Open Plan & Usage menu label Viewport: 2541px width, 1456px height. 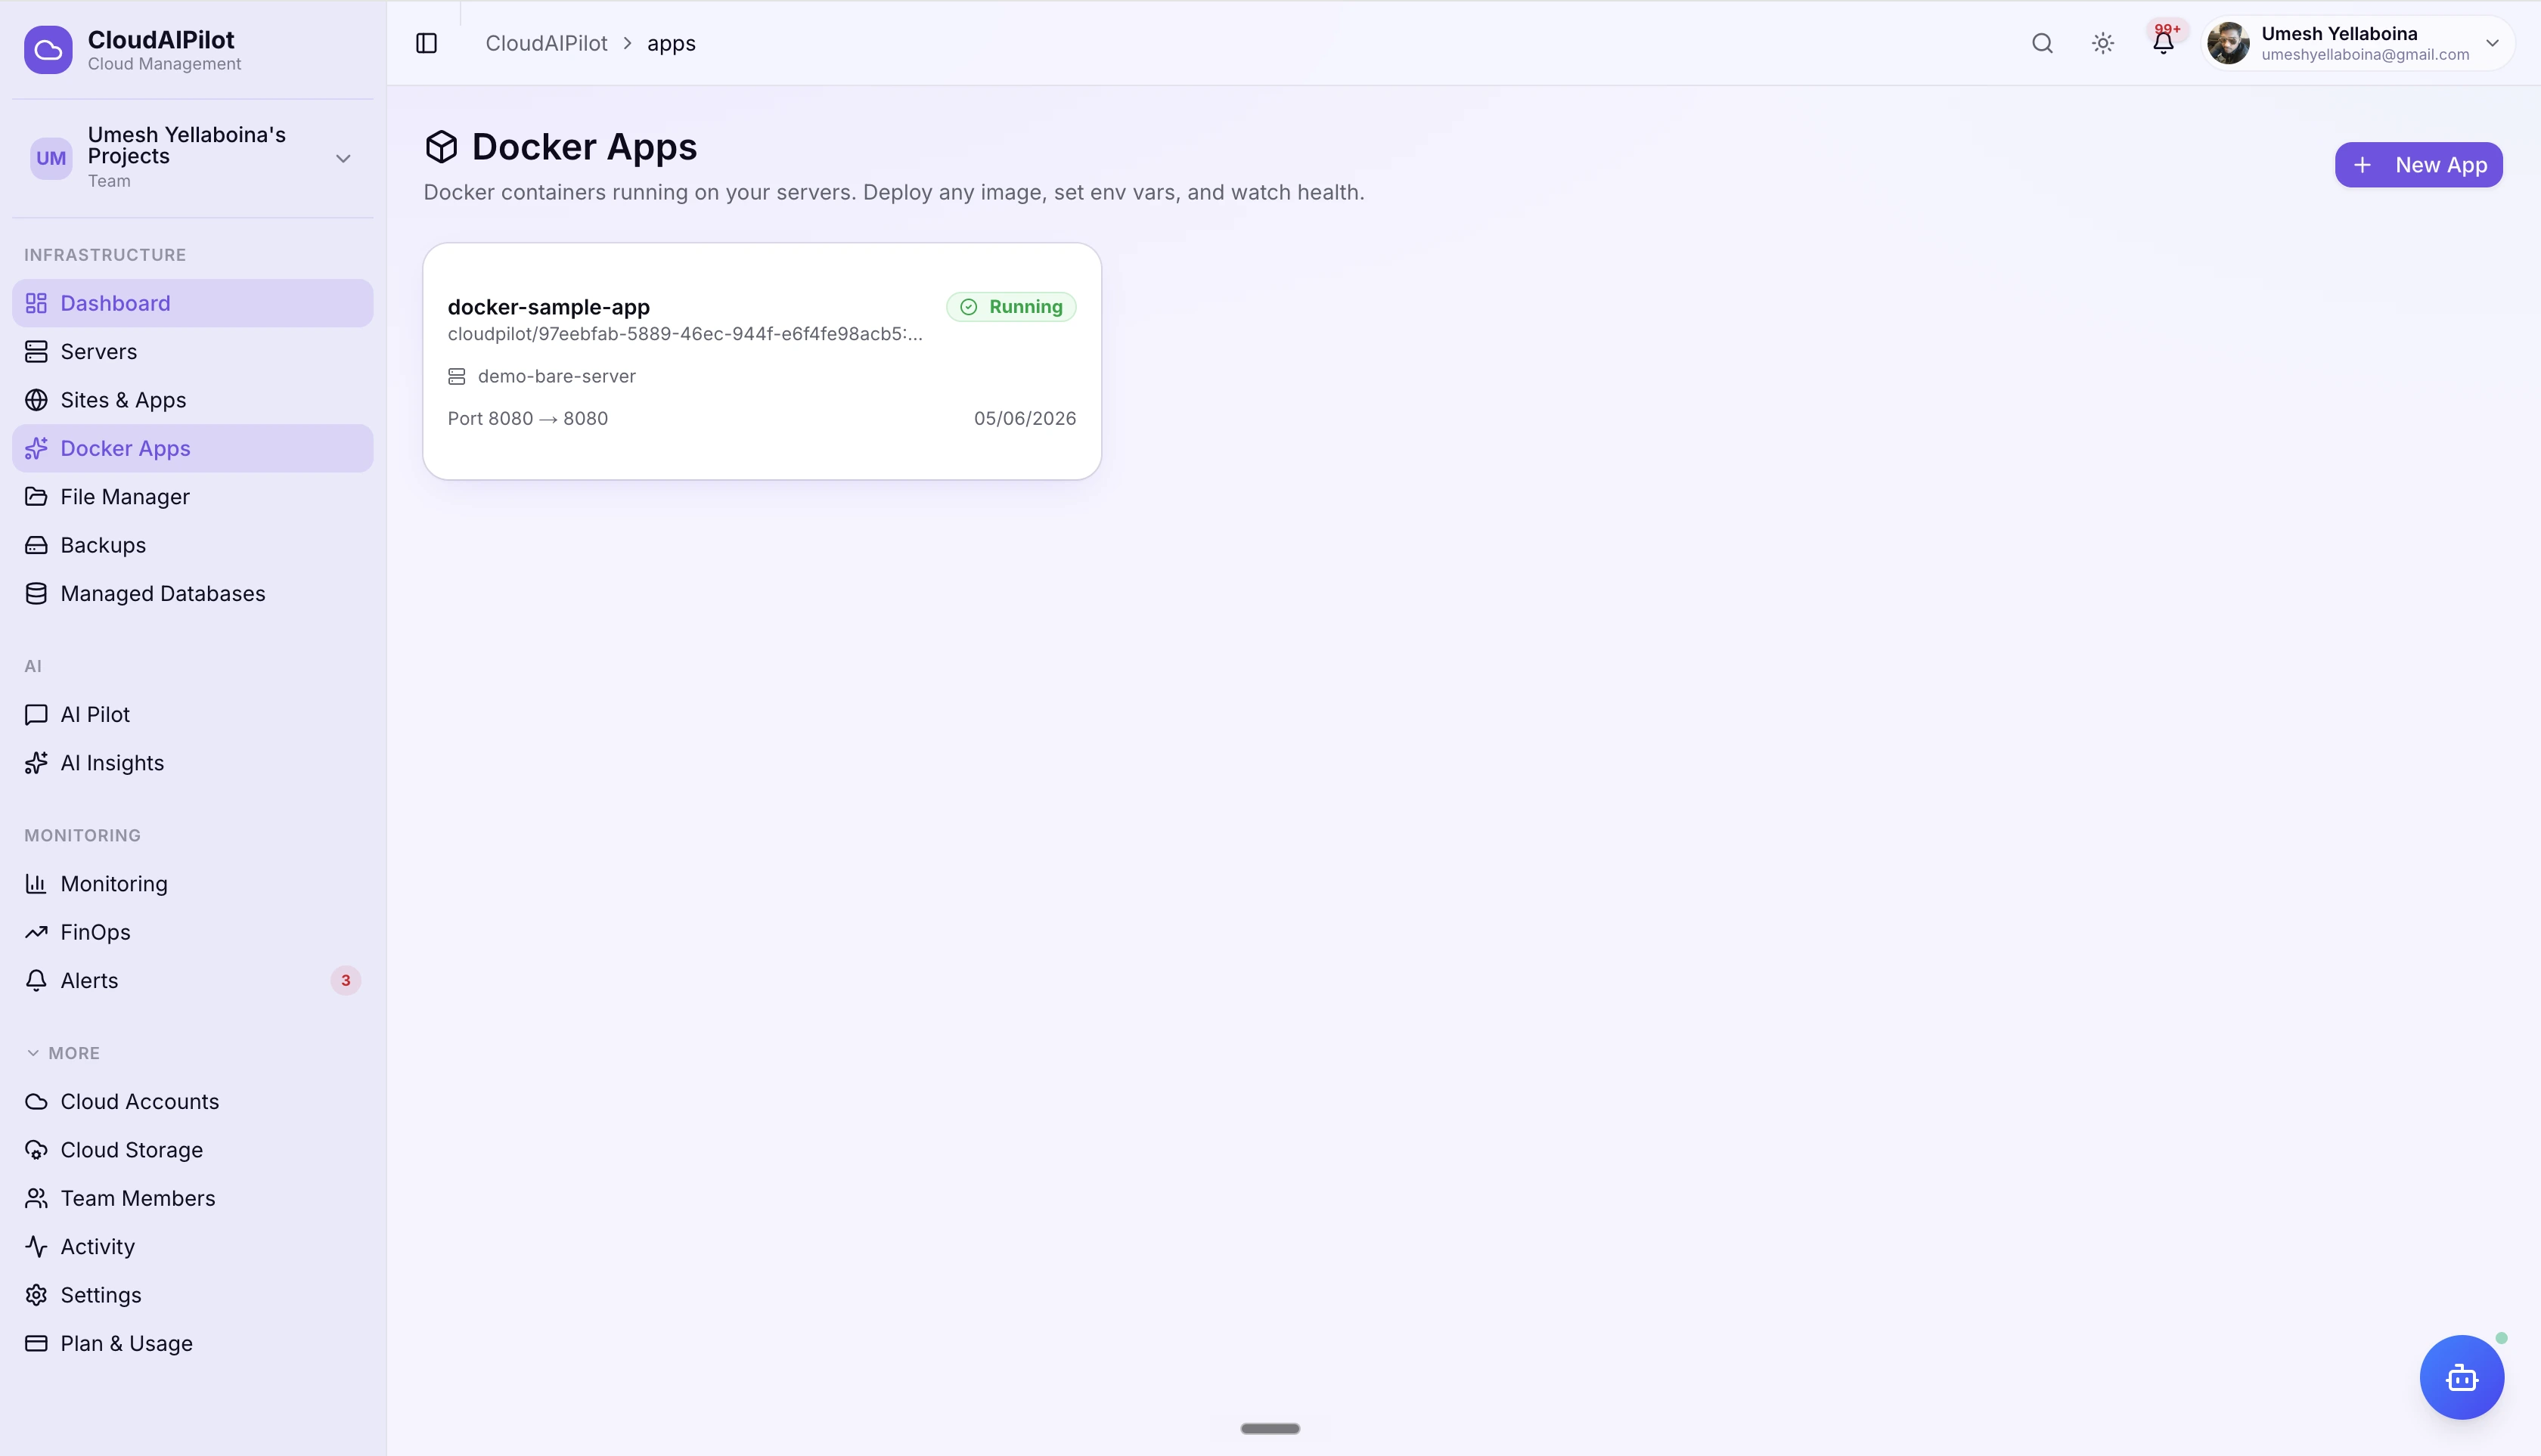[x=127, y=1343]
